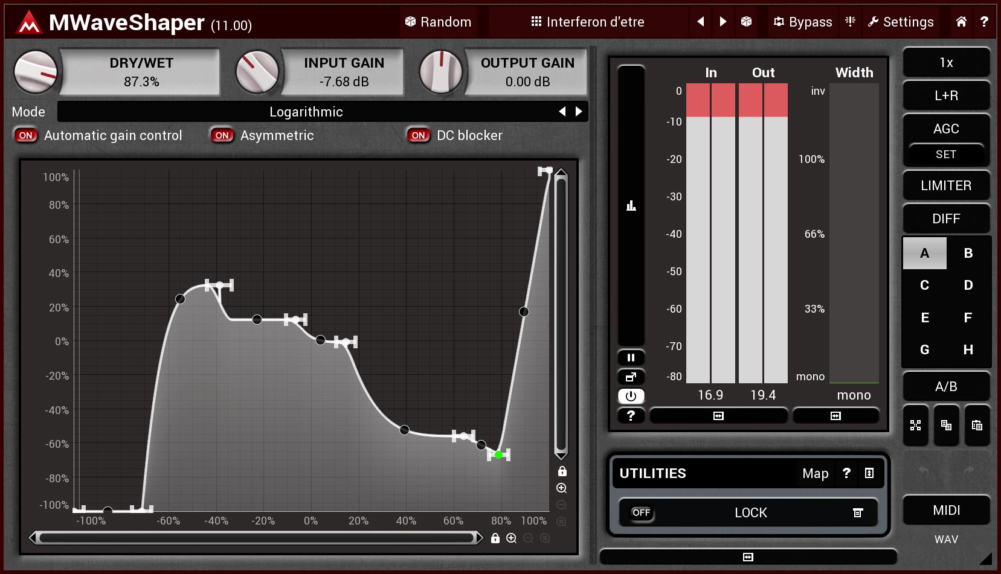Click the INPUT GAIN -7.68 dB field

pyautogui.click(x=344, y=72)
